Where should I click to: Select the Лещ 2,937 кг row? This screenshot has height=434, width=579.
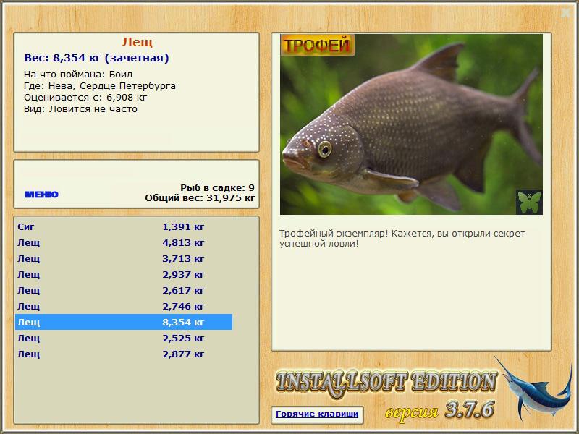click(124, 274)
